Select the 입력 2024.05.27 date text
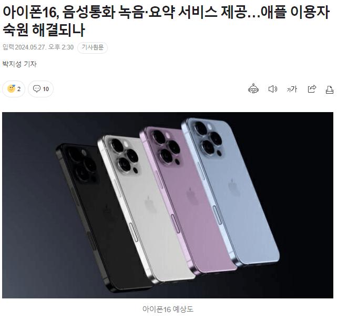This screenshot has width=337, height=320. click(38, 47)
